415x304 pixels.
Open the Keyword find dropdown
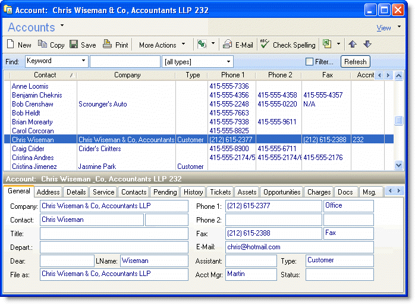tap(83, 61)
